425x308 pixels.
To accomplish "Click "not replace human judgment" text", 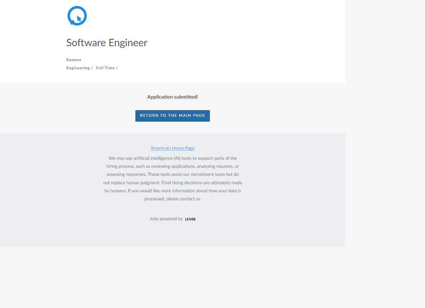I will 132,183.
